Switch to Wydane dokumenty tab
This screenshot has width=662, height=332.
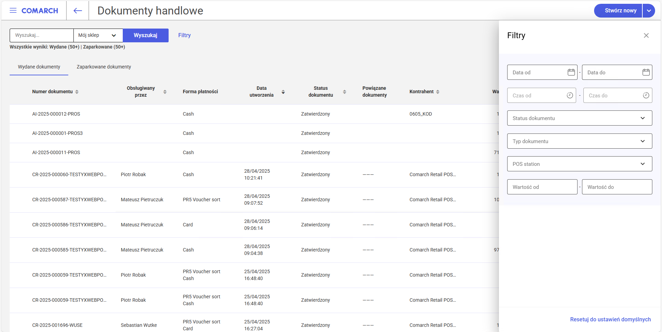point(39,67)
